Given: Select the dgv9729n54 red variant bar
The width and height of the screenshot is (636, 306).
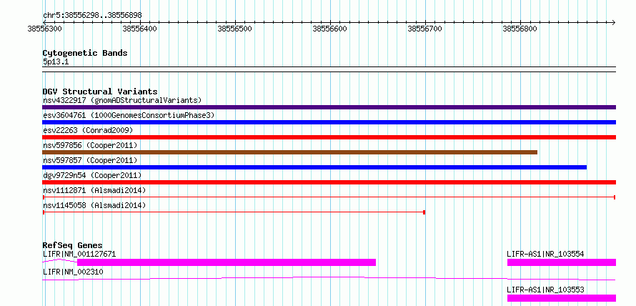Looking at the screenshot, I should pyautogui.click(x=329, y=182).
